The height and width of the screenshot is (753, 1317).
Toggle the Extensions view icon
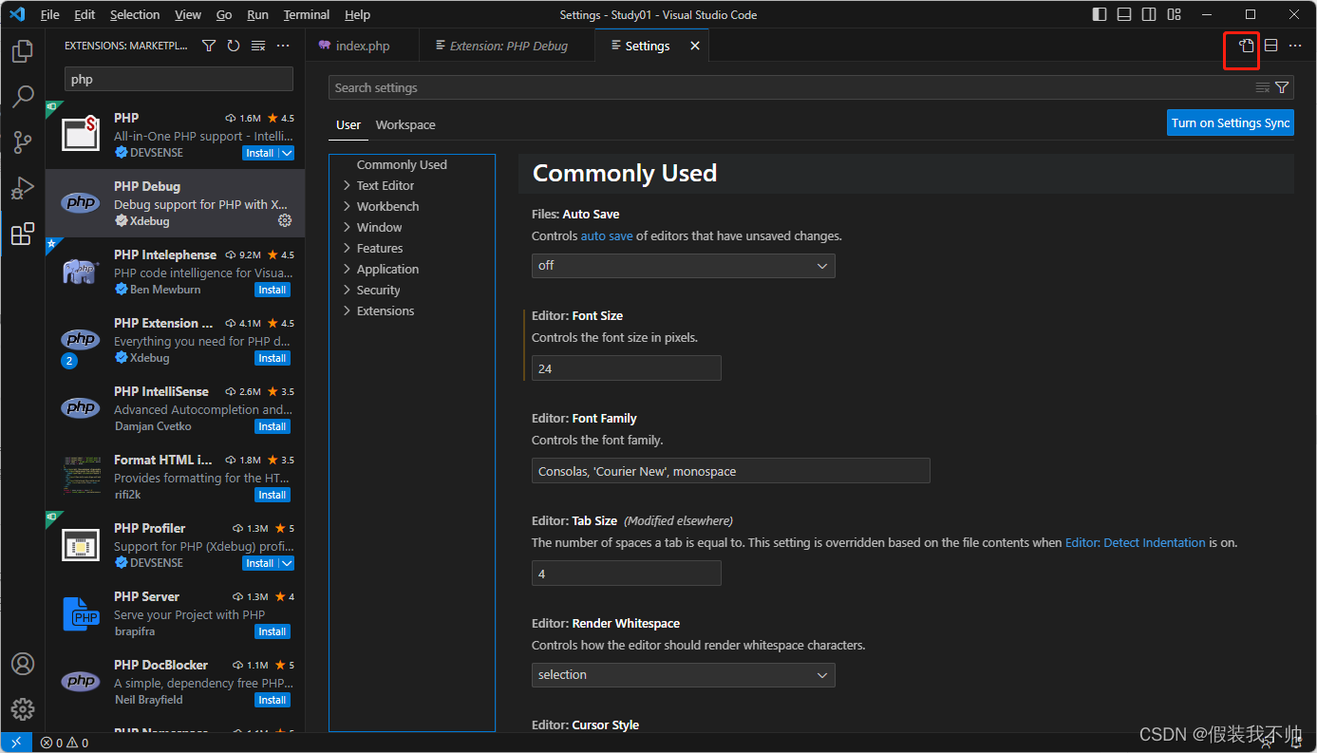(23, 235)
